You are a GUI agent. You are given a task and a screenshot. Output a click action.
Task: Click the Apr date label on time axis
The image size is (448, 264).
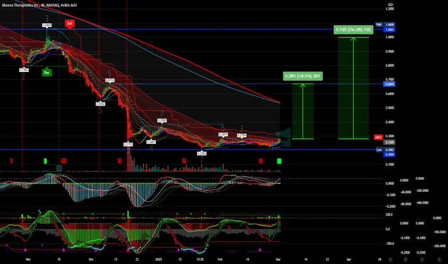click(349, 259)
